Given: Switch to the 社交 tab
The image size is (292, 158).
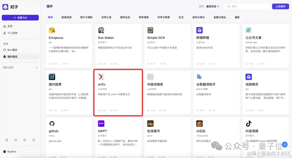Looking at the screenshot, I should coord(181,17).
